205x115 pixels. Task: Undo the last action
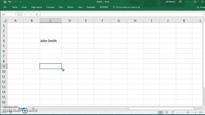click(10, 2)
